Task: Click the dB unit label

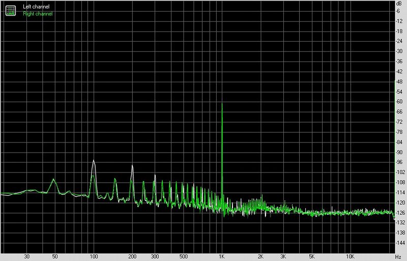Action: click(x=399, y=4)
